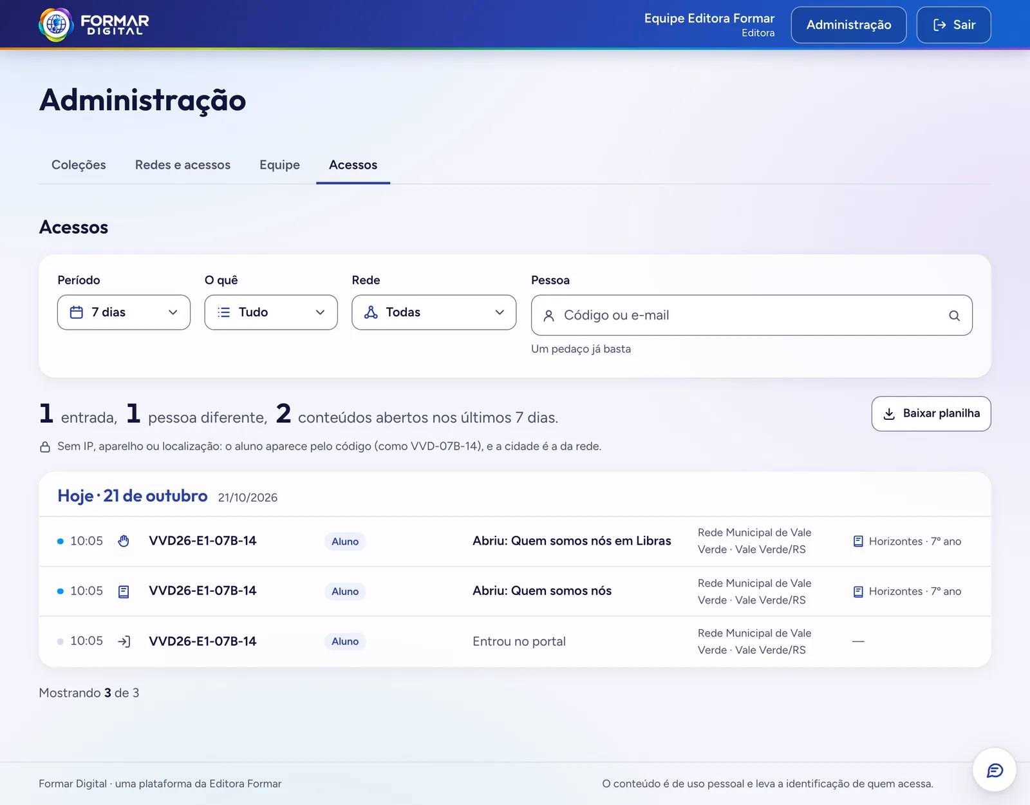Open the Redes e acessos tab
This screenshot has width=1030, height=805.
[x=183, y=165]
